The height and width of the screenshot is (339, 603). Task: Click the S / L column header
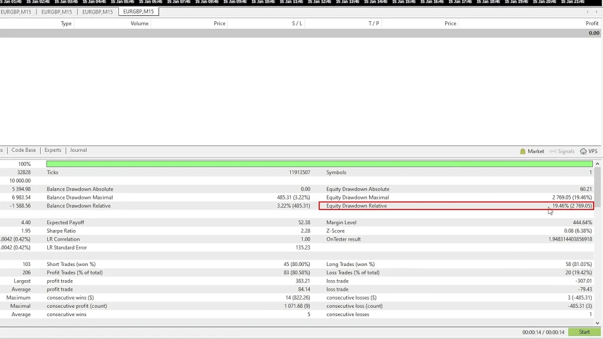tap(297, 24)
